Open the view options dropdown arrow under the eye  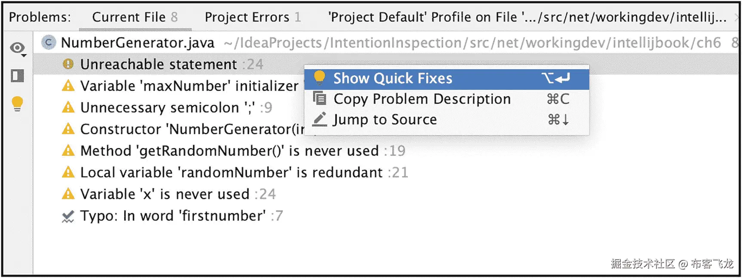(24, 56)
